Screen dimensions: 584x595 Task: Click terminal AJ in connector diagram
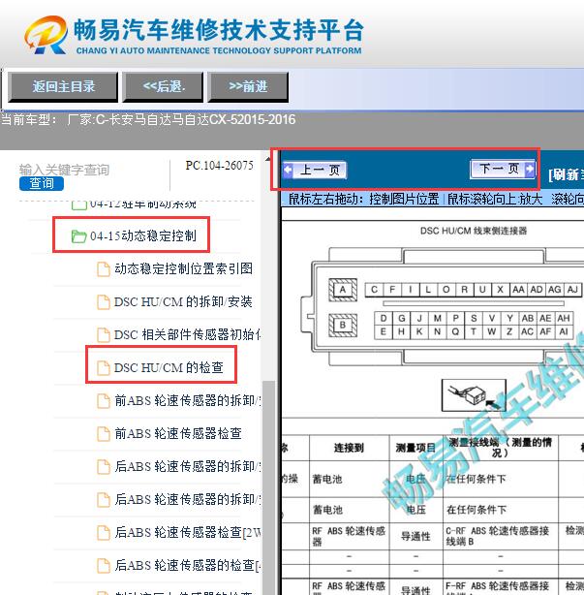coord(572,290)
